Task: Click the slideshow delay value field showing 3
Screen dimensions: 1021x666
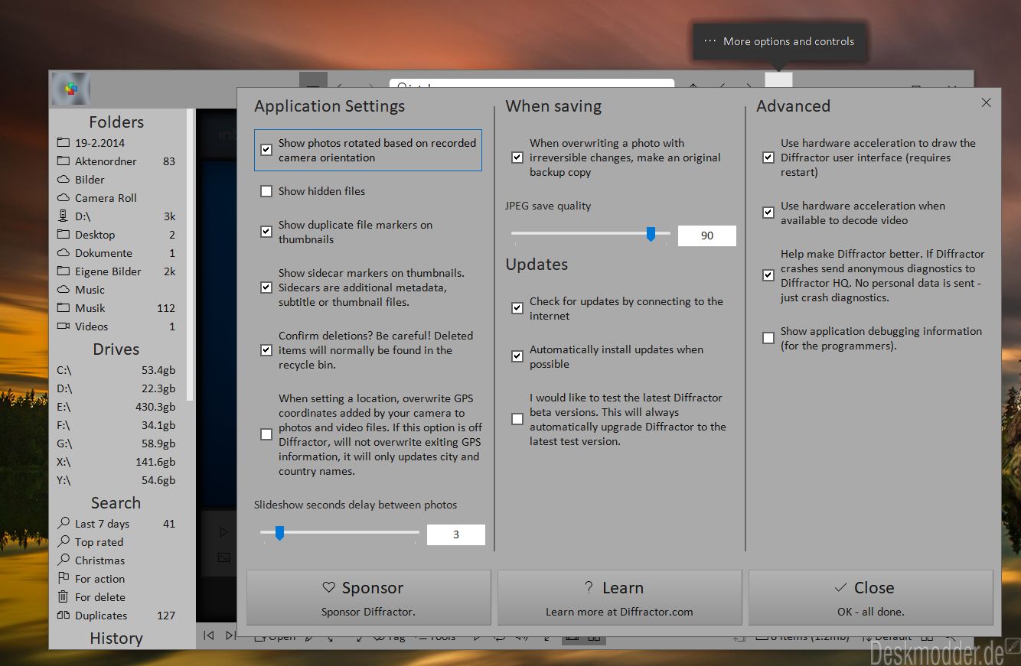Action: (x=456, y=534)
